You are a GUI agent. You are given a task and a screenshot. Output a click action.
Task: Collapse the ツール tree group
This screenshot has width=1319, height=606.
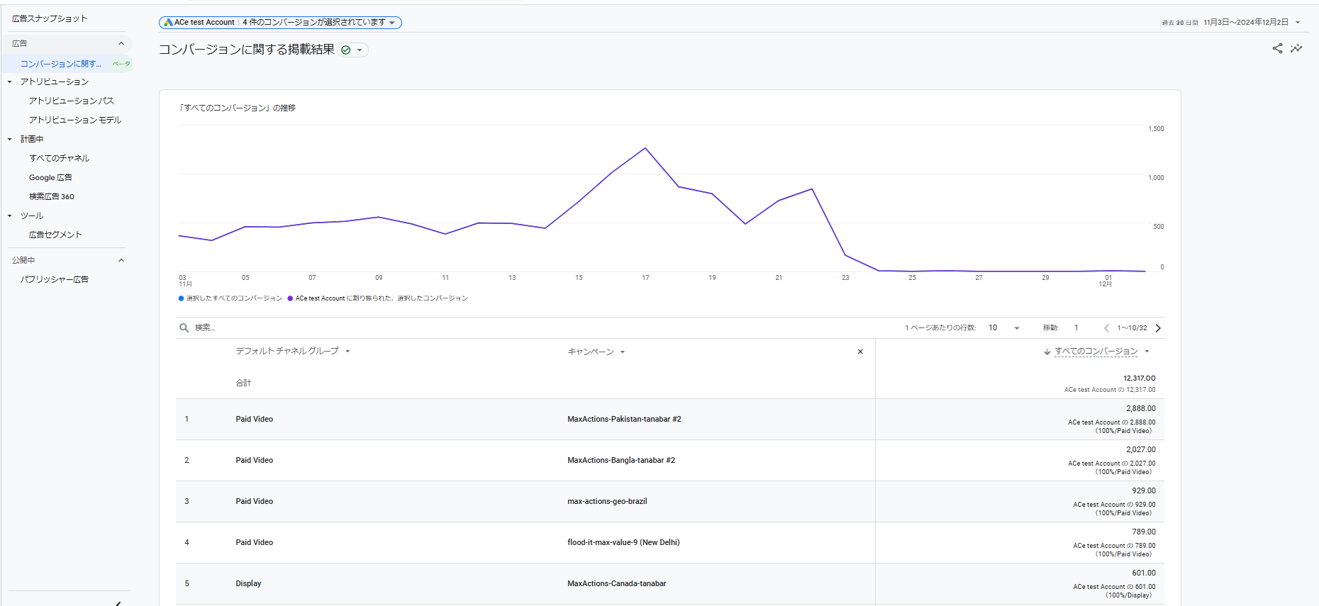(10, 215)
